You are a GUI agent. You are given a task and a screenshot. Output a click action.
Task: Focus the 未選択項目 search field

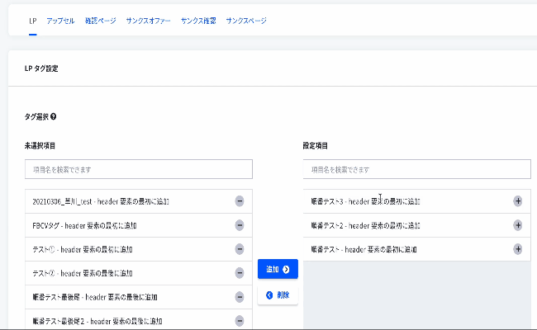point(139,169)
